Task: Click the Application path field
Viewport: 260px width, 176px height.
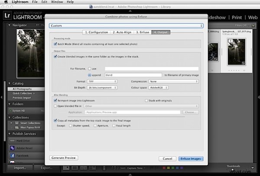Action: [133, 112]
